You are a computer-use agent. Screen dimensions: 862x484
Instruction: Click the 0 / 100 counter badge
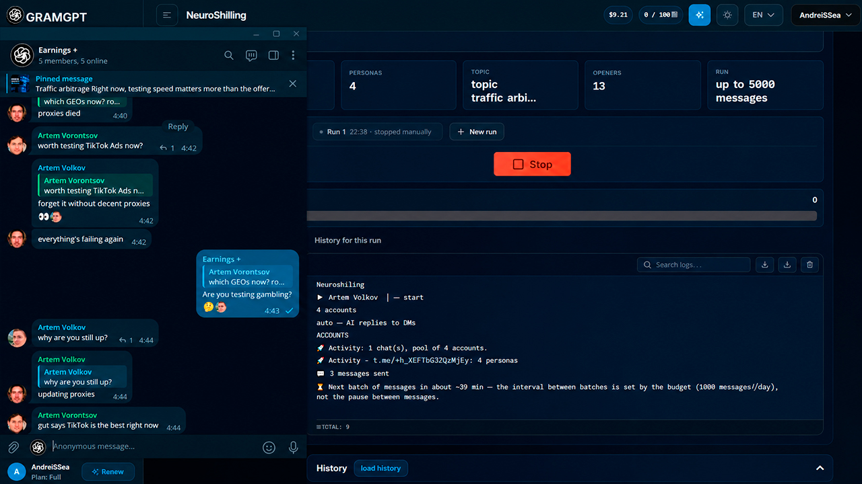[661, 15]
